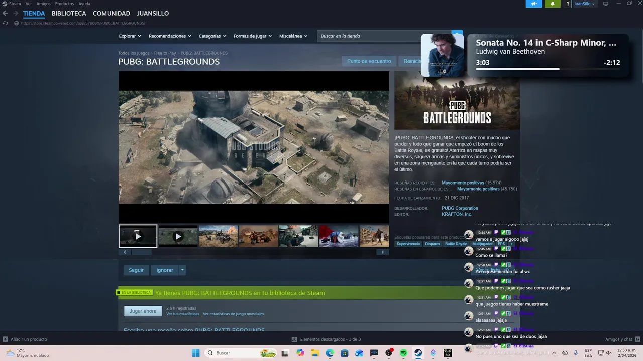Open Spotify from the taskbar
Viewport: 643px width, 361px height.
pyautogui.click(x=403, y=353)
